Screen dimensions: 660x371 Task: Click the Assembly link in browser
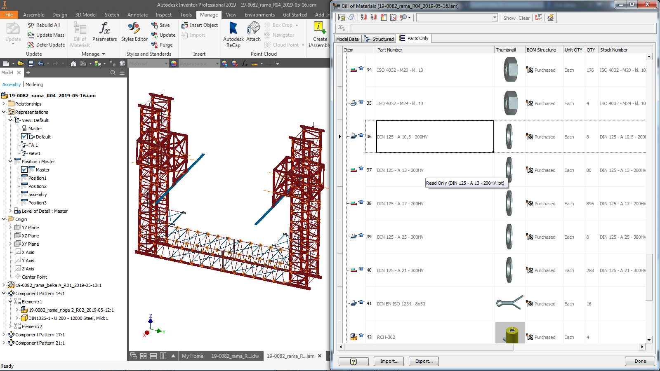coord(12,85)
